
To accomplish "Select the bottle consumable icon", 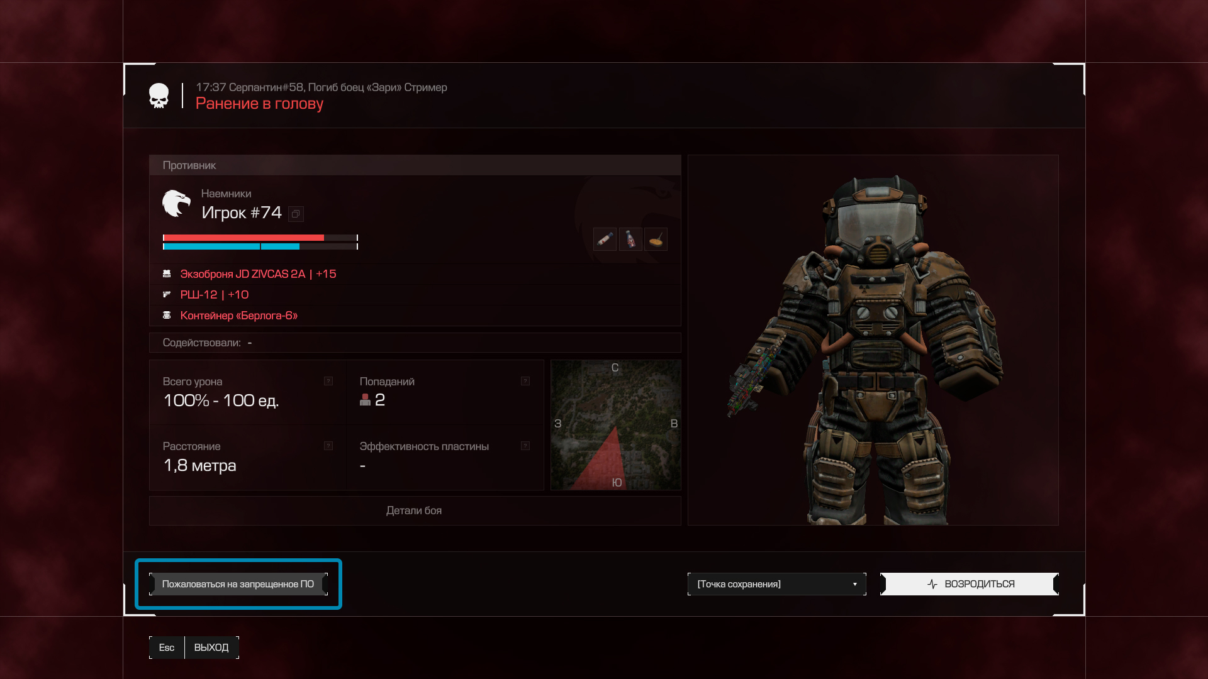I will 630,239.
